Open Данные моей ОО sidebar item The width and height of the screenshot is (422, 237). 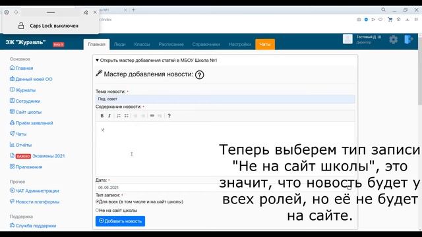31,79
